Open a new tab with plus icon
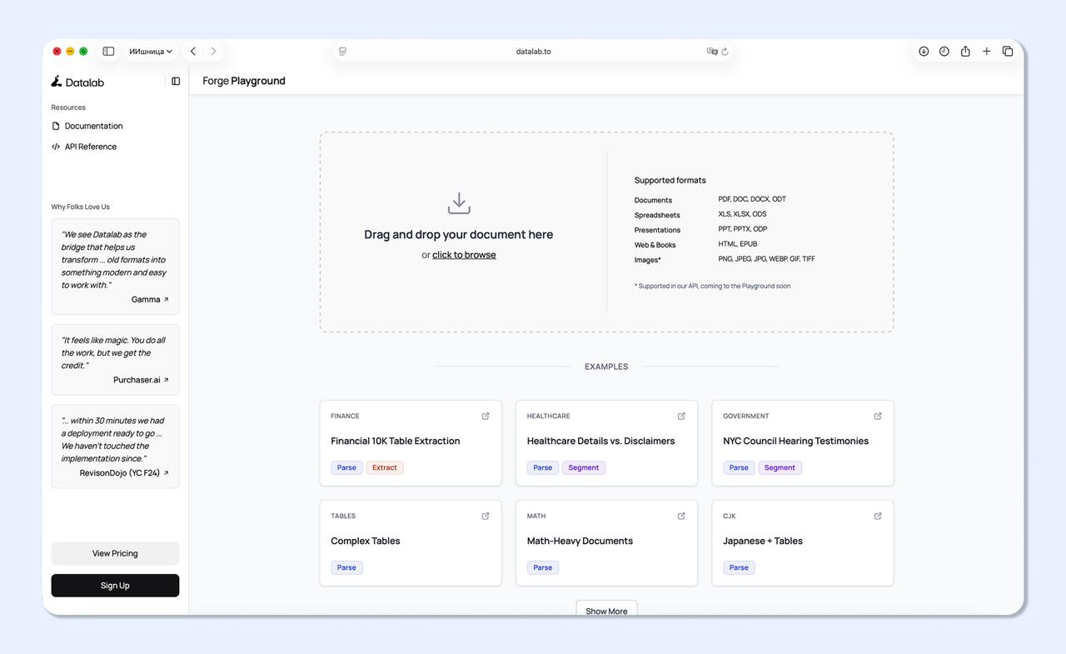 986,51
